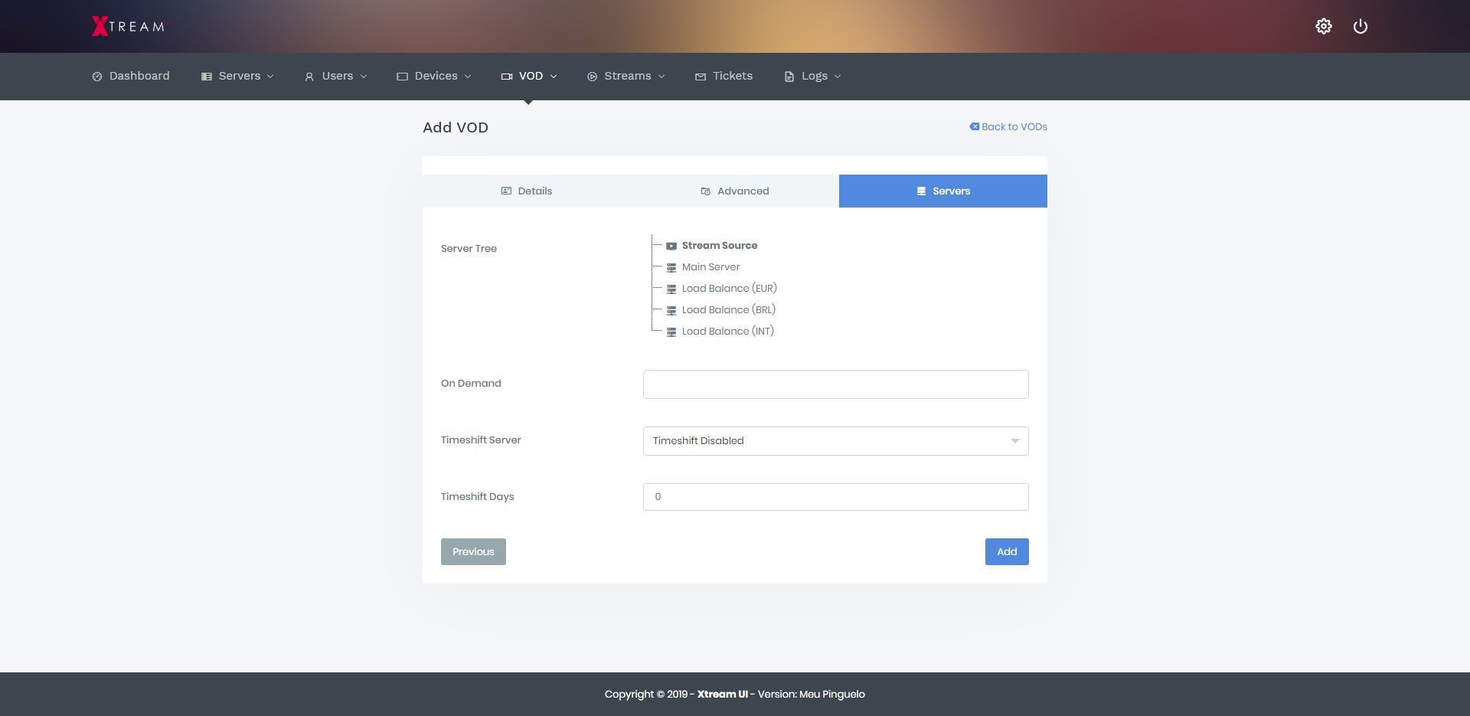Viewport: 1470px width, 716px height.
Task: Click the Previous button
Action: [473, 551]
